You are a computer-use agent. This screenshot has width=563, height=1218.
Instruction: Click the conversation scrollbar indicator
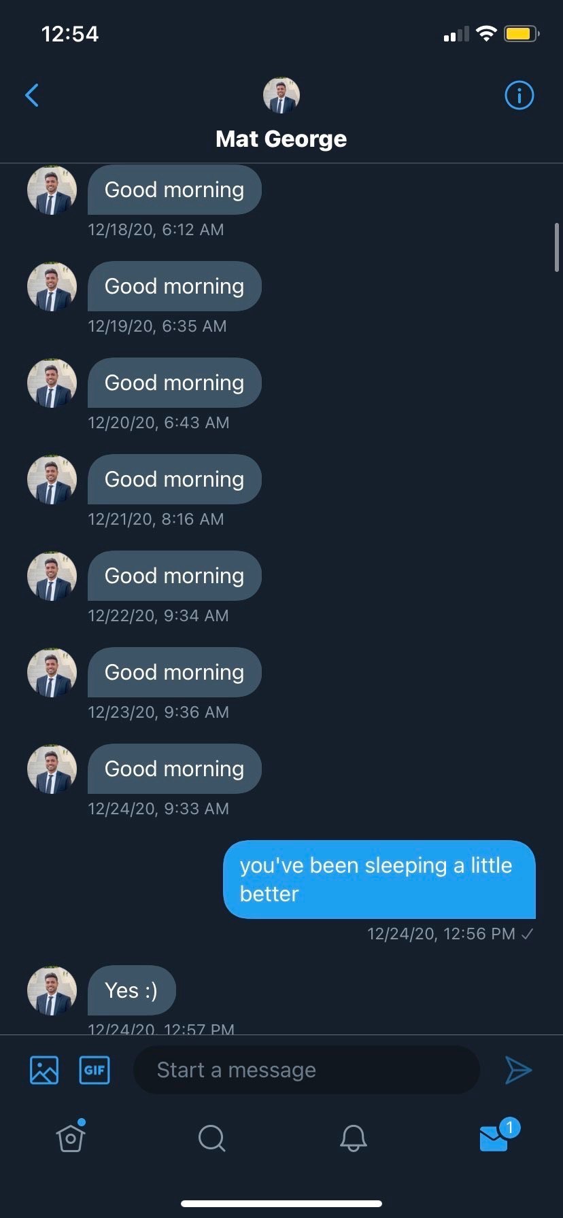coord(557,247)
